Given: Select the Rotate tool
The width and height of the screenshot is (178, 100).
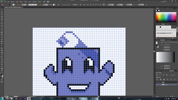Looking at the screenshot, I should tap(2, 37).
